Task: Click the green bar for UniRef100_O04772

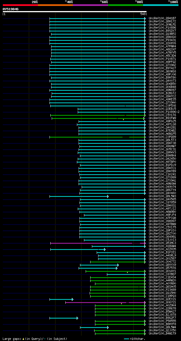Action: pyautogui.click(x=118, y=262)
